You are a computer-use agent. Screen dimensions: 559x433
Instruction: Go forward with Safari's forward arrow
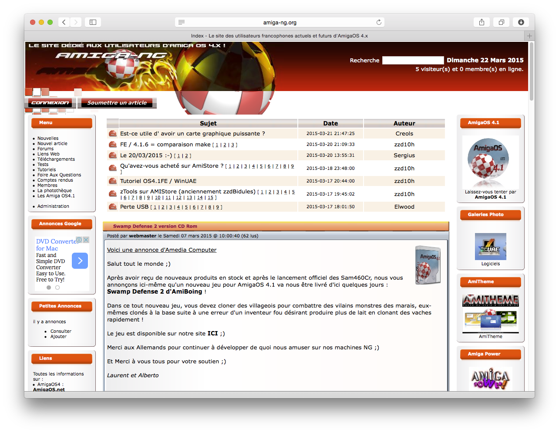(76, 22)
